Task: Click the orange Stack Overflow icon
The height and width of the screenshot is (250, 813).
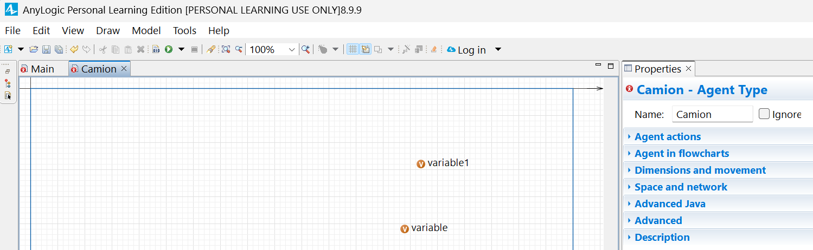Action: coord(433,49)
